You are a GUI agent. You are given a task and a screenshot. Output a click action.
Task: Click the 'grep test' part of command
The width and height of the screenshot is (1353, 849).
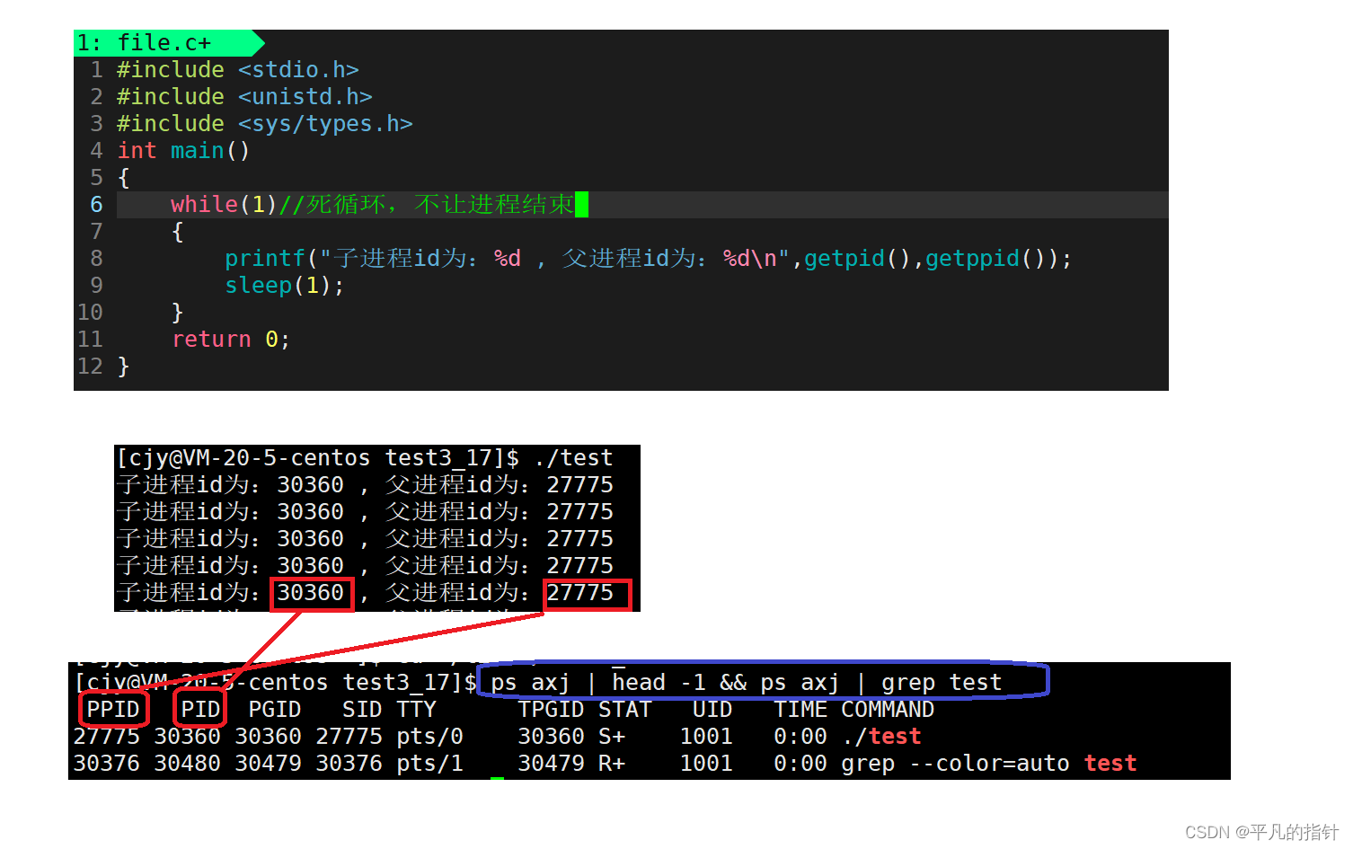(942, 682)
